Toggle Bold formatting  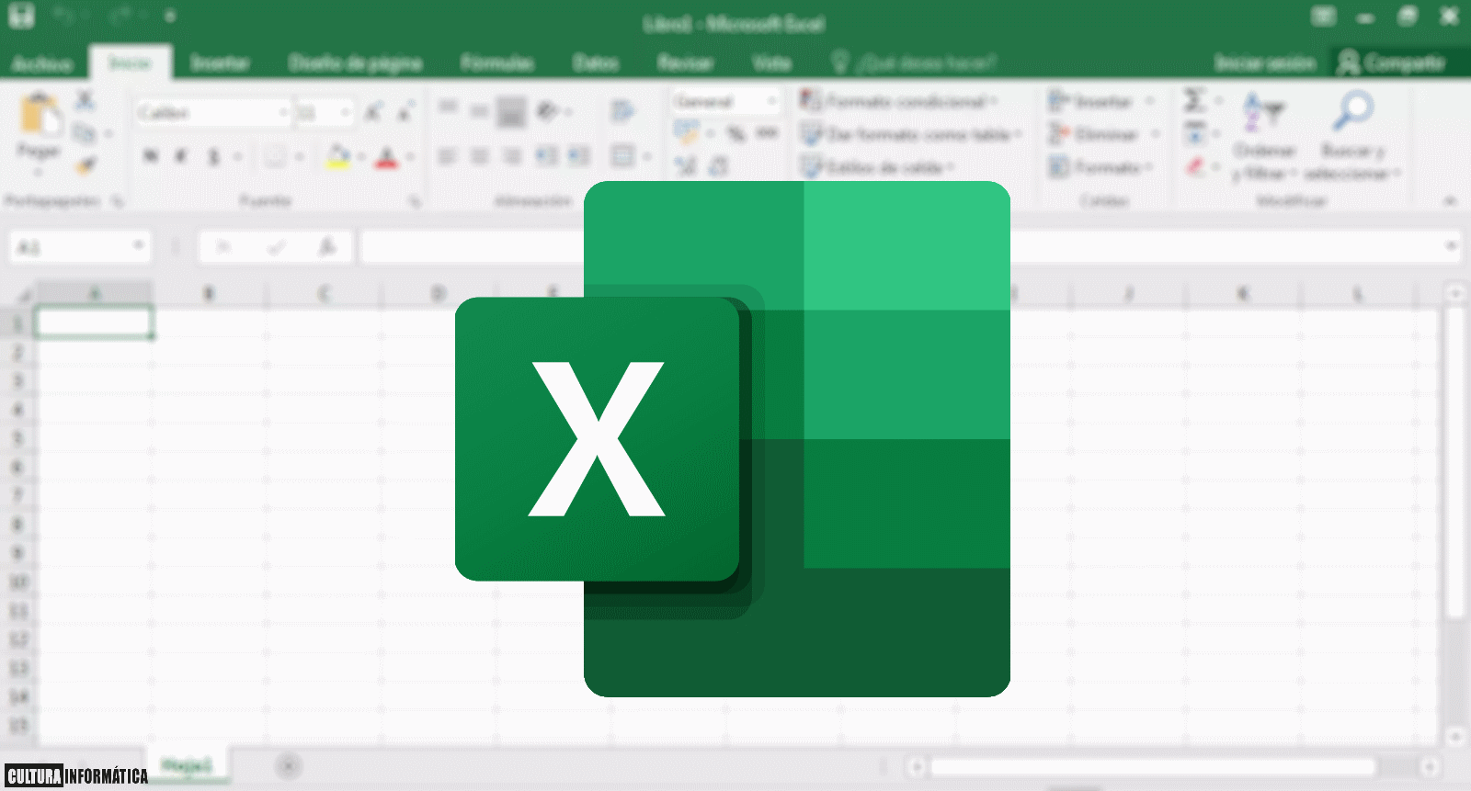click(151, 157)
